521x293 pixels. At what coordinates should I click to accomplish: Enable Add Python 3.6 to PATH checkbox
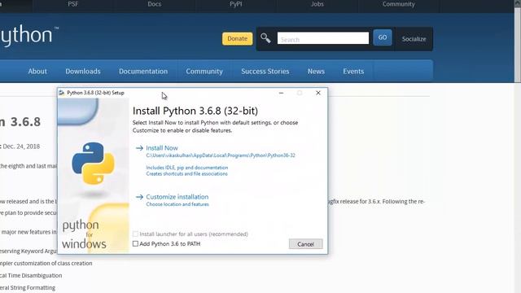tap(135, 244)
